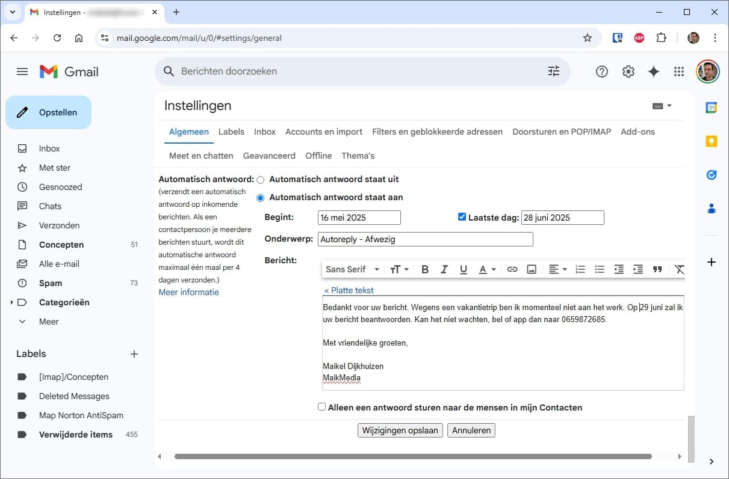The image size is (729, 479).
Task: Open the Chrome three-dot menu
Action: (x=715, y=38)
